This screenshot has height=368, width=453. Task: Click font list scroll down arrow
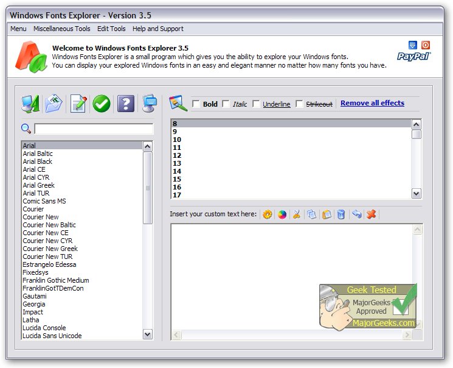pyautogui.click(x=147, y=334)
